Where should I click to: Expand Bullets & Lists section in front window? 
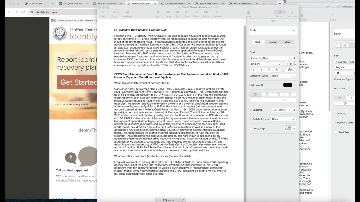(x=251, y=119)
